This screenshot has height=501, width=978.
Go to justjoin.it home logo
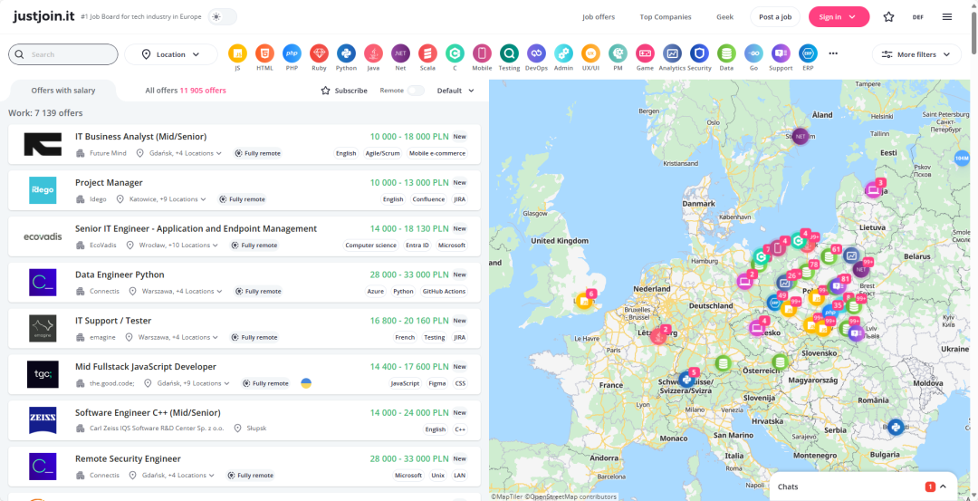[43, 16]
